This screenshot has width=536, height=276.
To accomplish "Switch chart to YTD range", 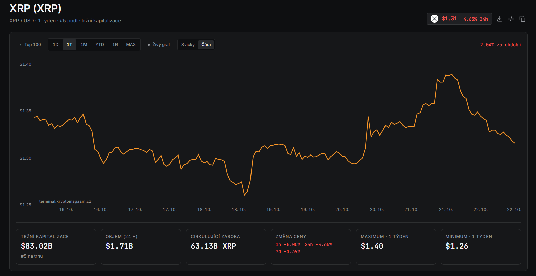I will (100, 45).
